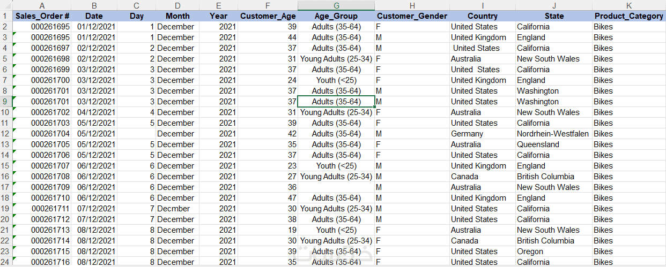Click the customer age 19 cell
Viewport: 666px width, 267px height.
pyautogui.click(x=268, y=230)
